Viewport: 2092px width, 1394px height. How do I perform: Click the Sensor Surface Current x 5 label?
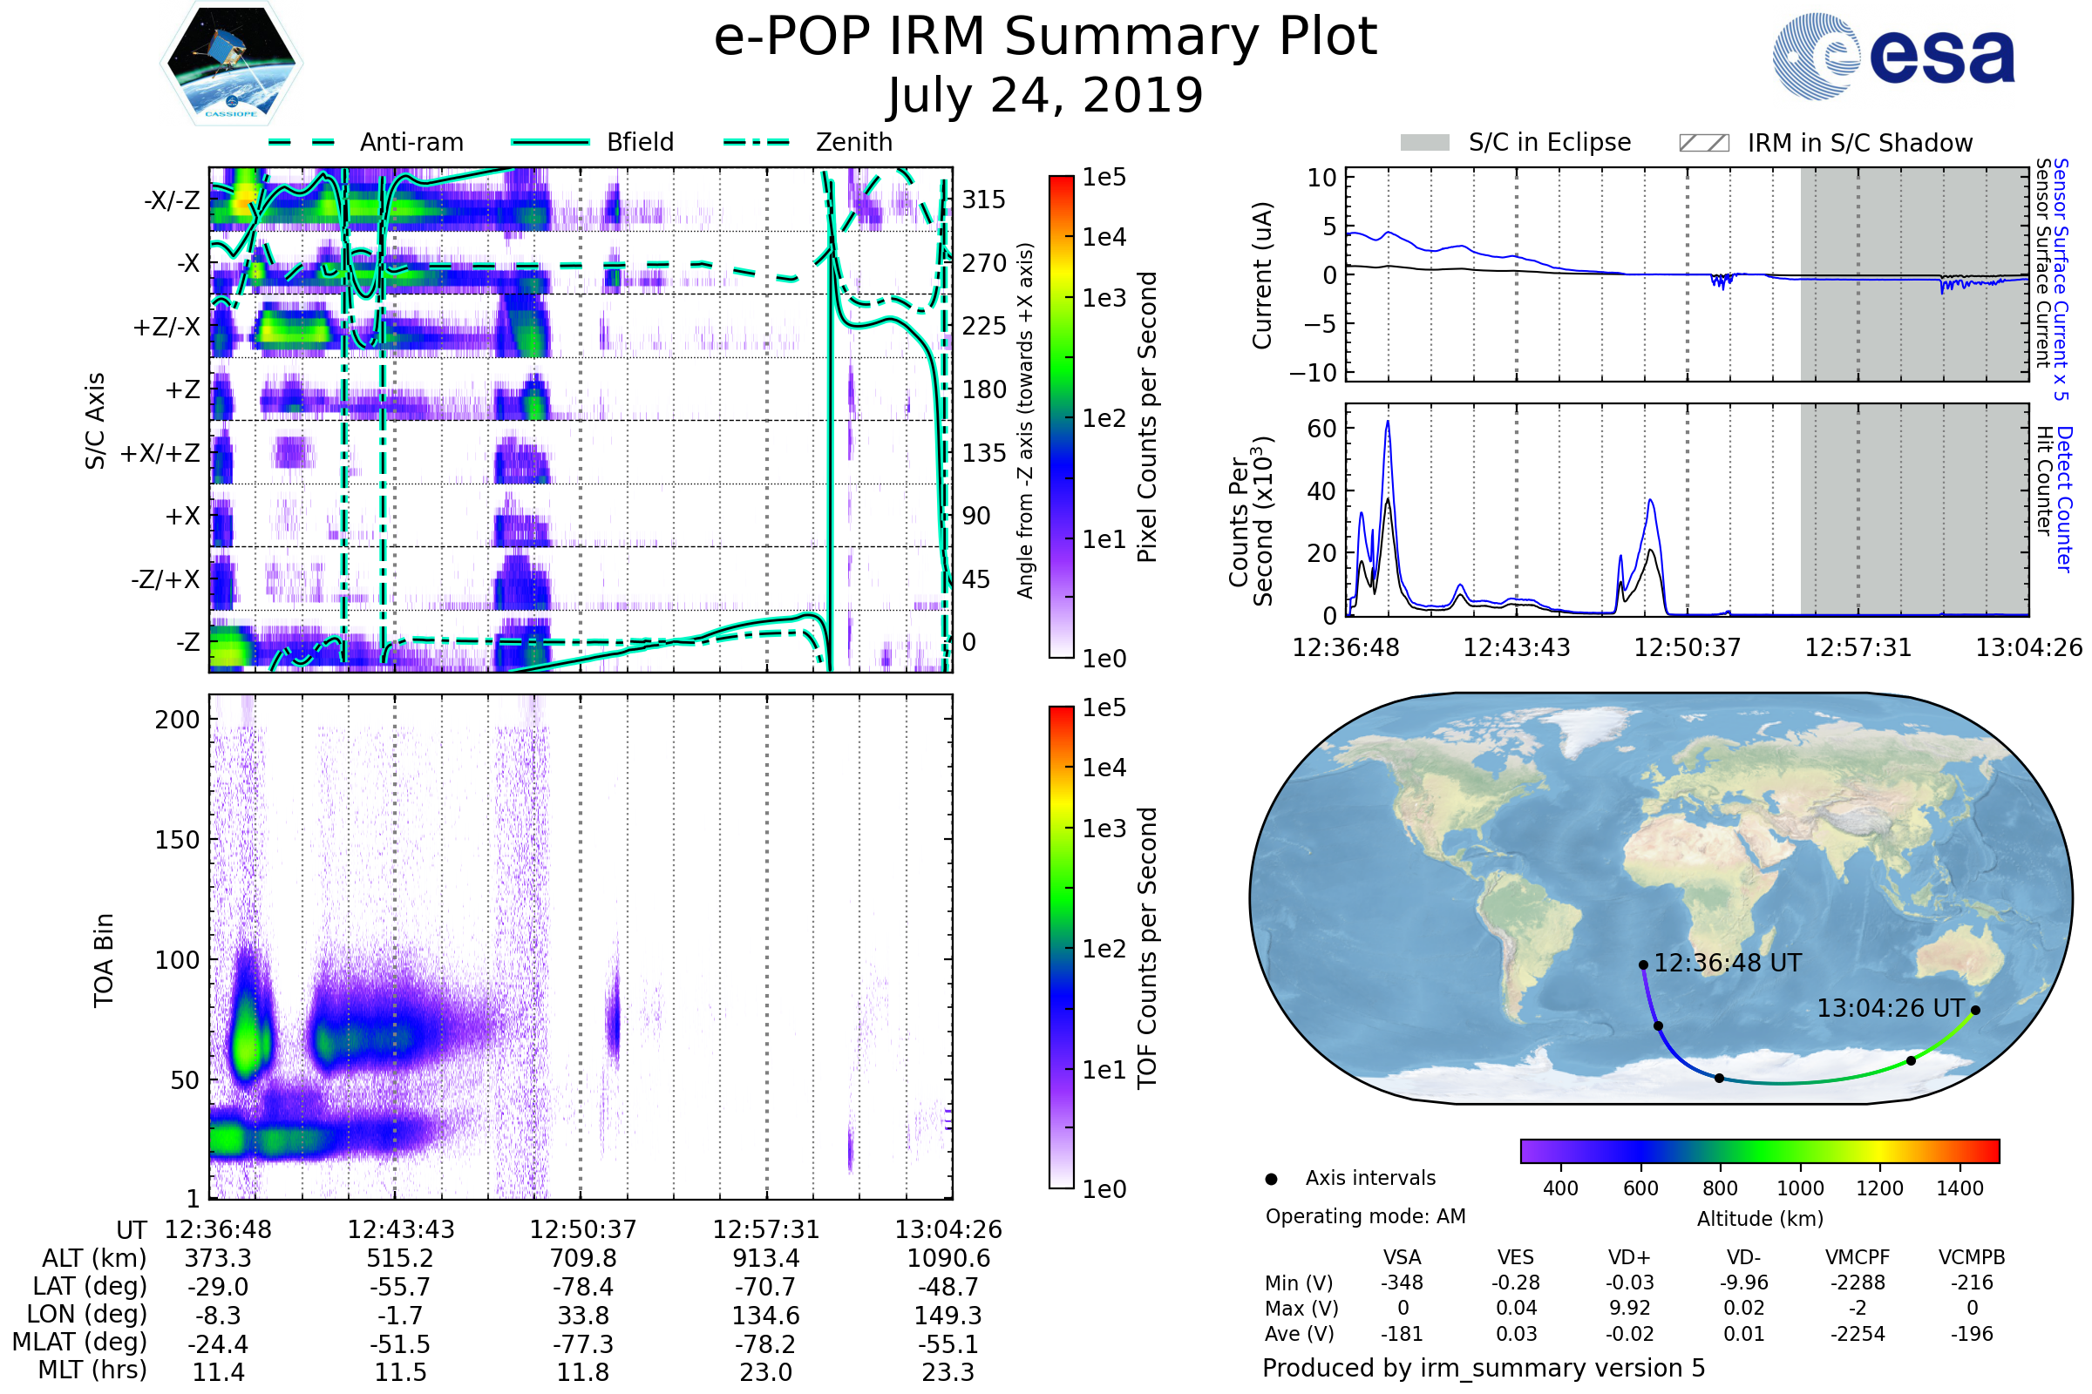(2061, 280)
